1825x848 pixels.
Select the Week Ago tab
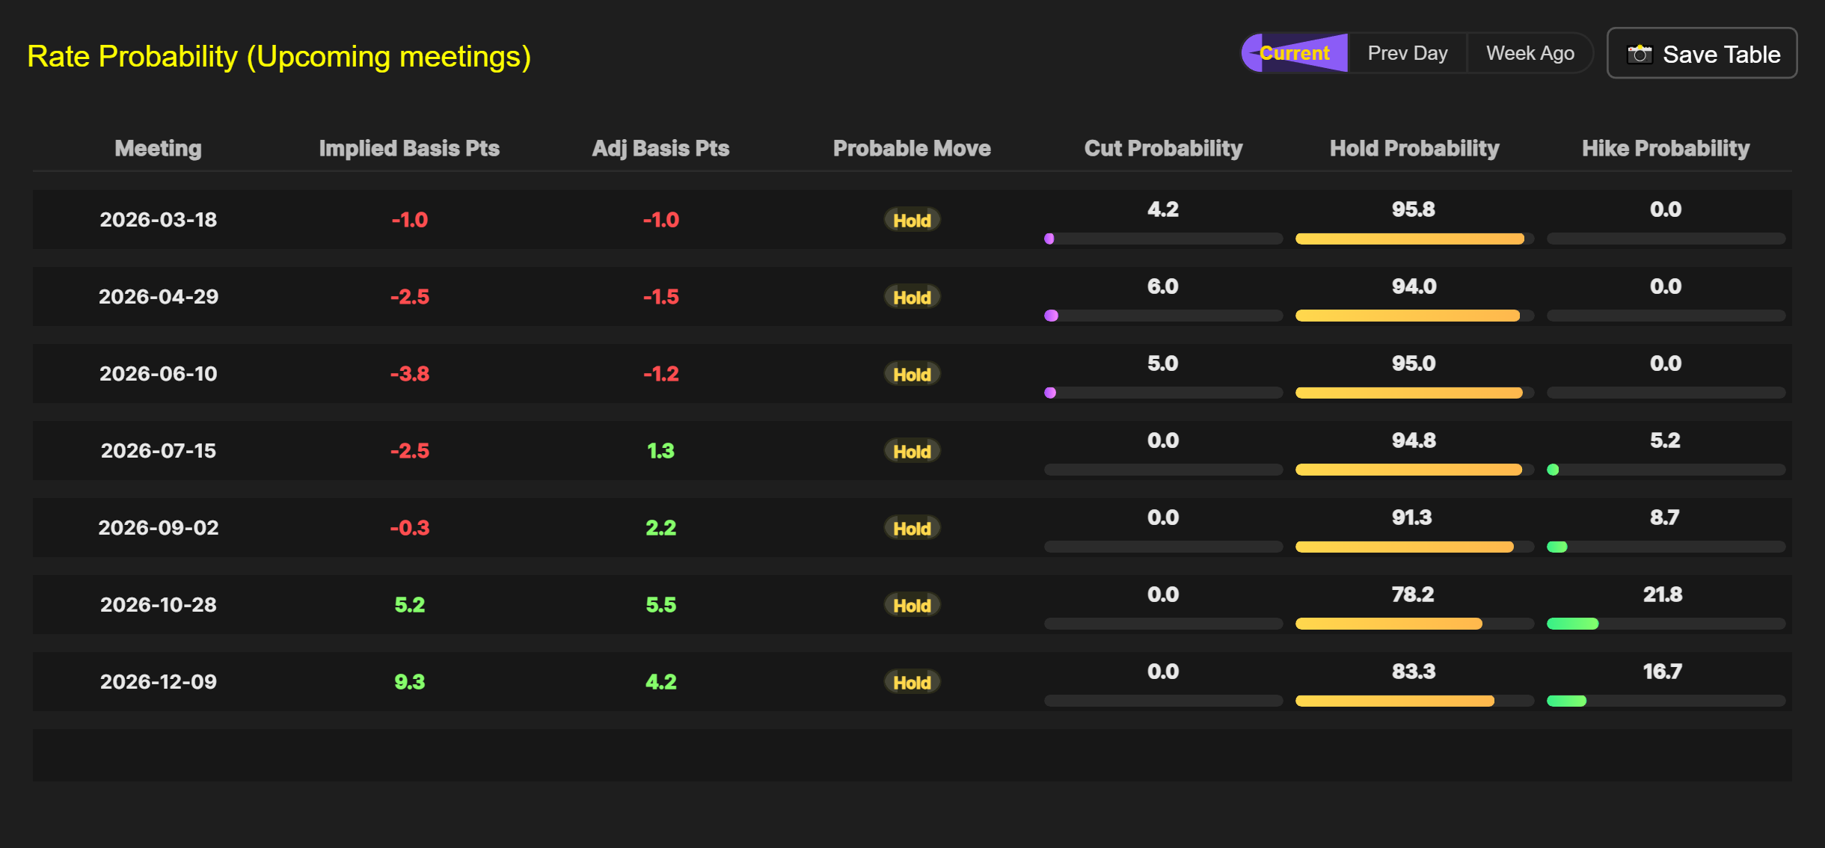1530,53
